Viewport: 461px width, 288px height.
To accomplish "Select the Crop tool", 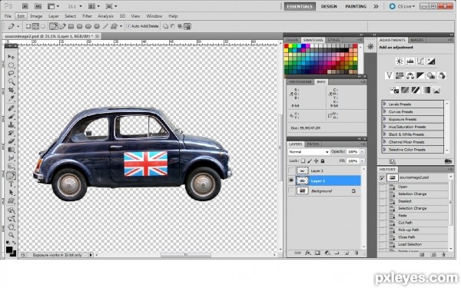I will (x=12, y=90).
